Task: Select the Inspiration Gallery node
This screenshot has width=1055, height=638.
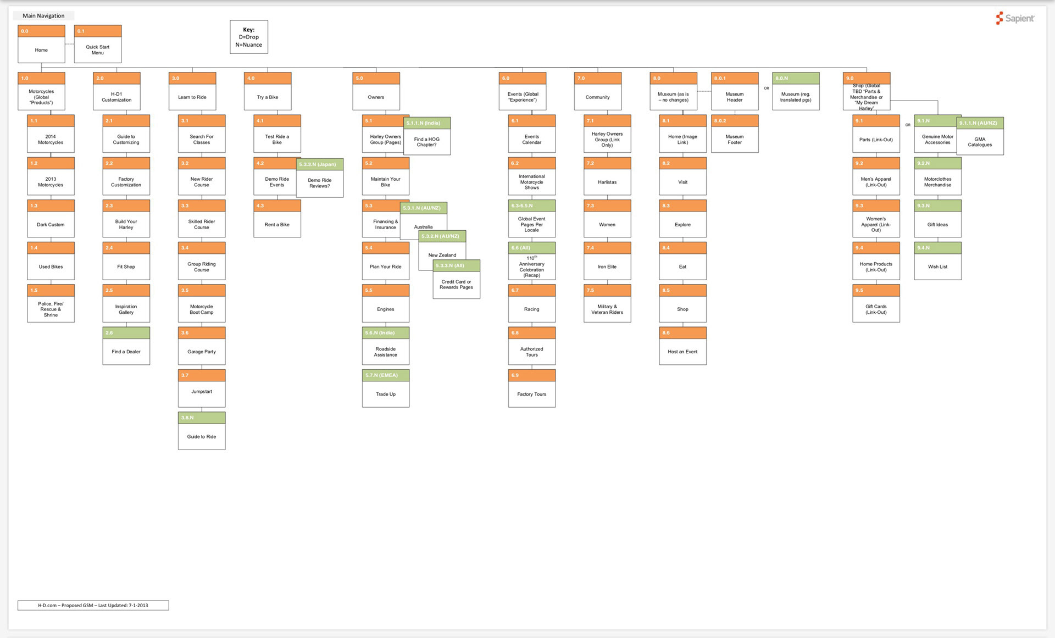Action: point(126,303)
